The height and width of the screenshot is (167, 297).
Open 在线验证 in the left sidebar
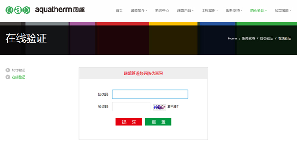19,77
